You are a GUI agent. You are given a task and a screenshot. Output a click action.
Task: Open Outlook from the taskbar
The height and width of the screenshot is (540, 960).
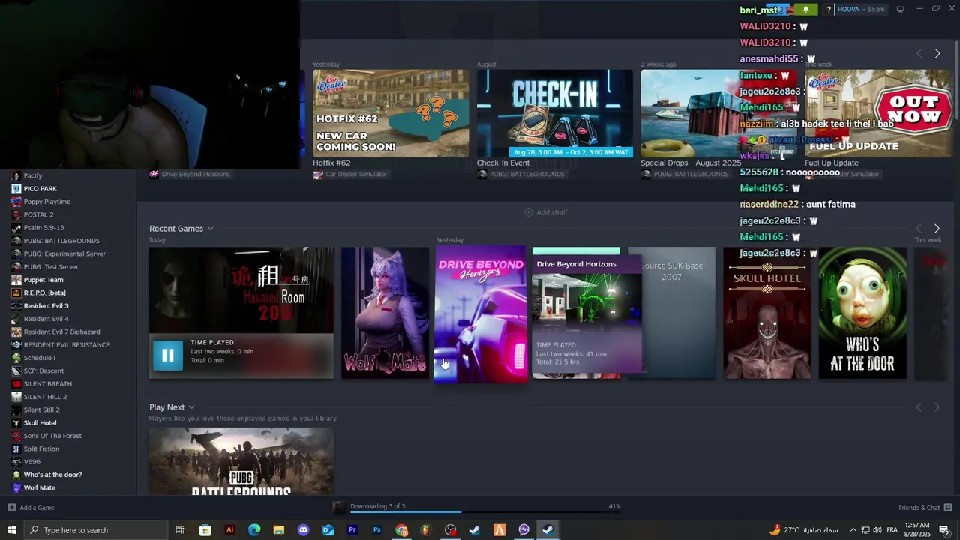(328, 530)
